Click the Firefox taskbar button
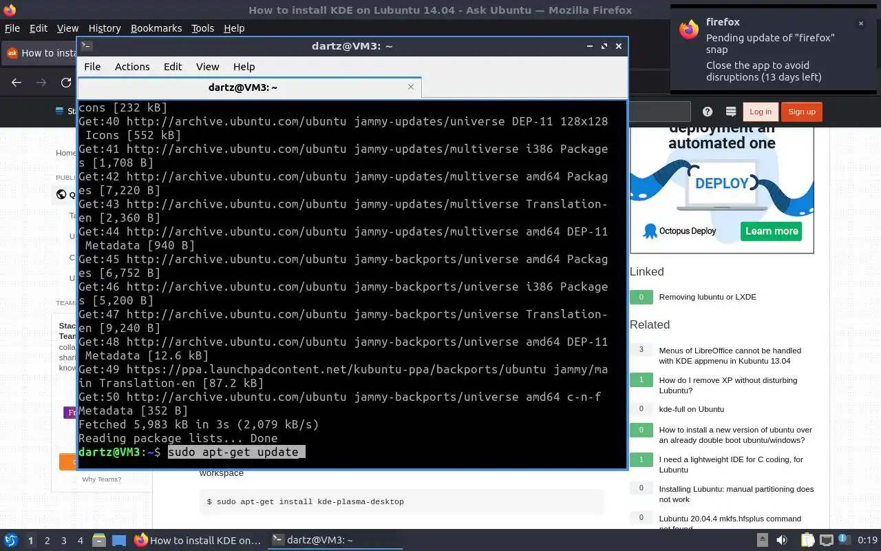 pyautogui.click(x=198, y=540)
